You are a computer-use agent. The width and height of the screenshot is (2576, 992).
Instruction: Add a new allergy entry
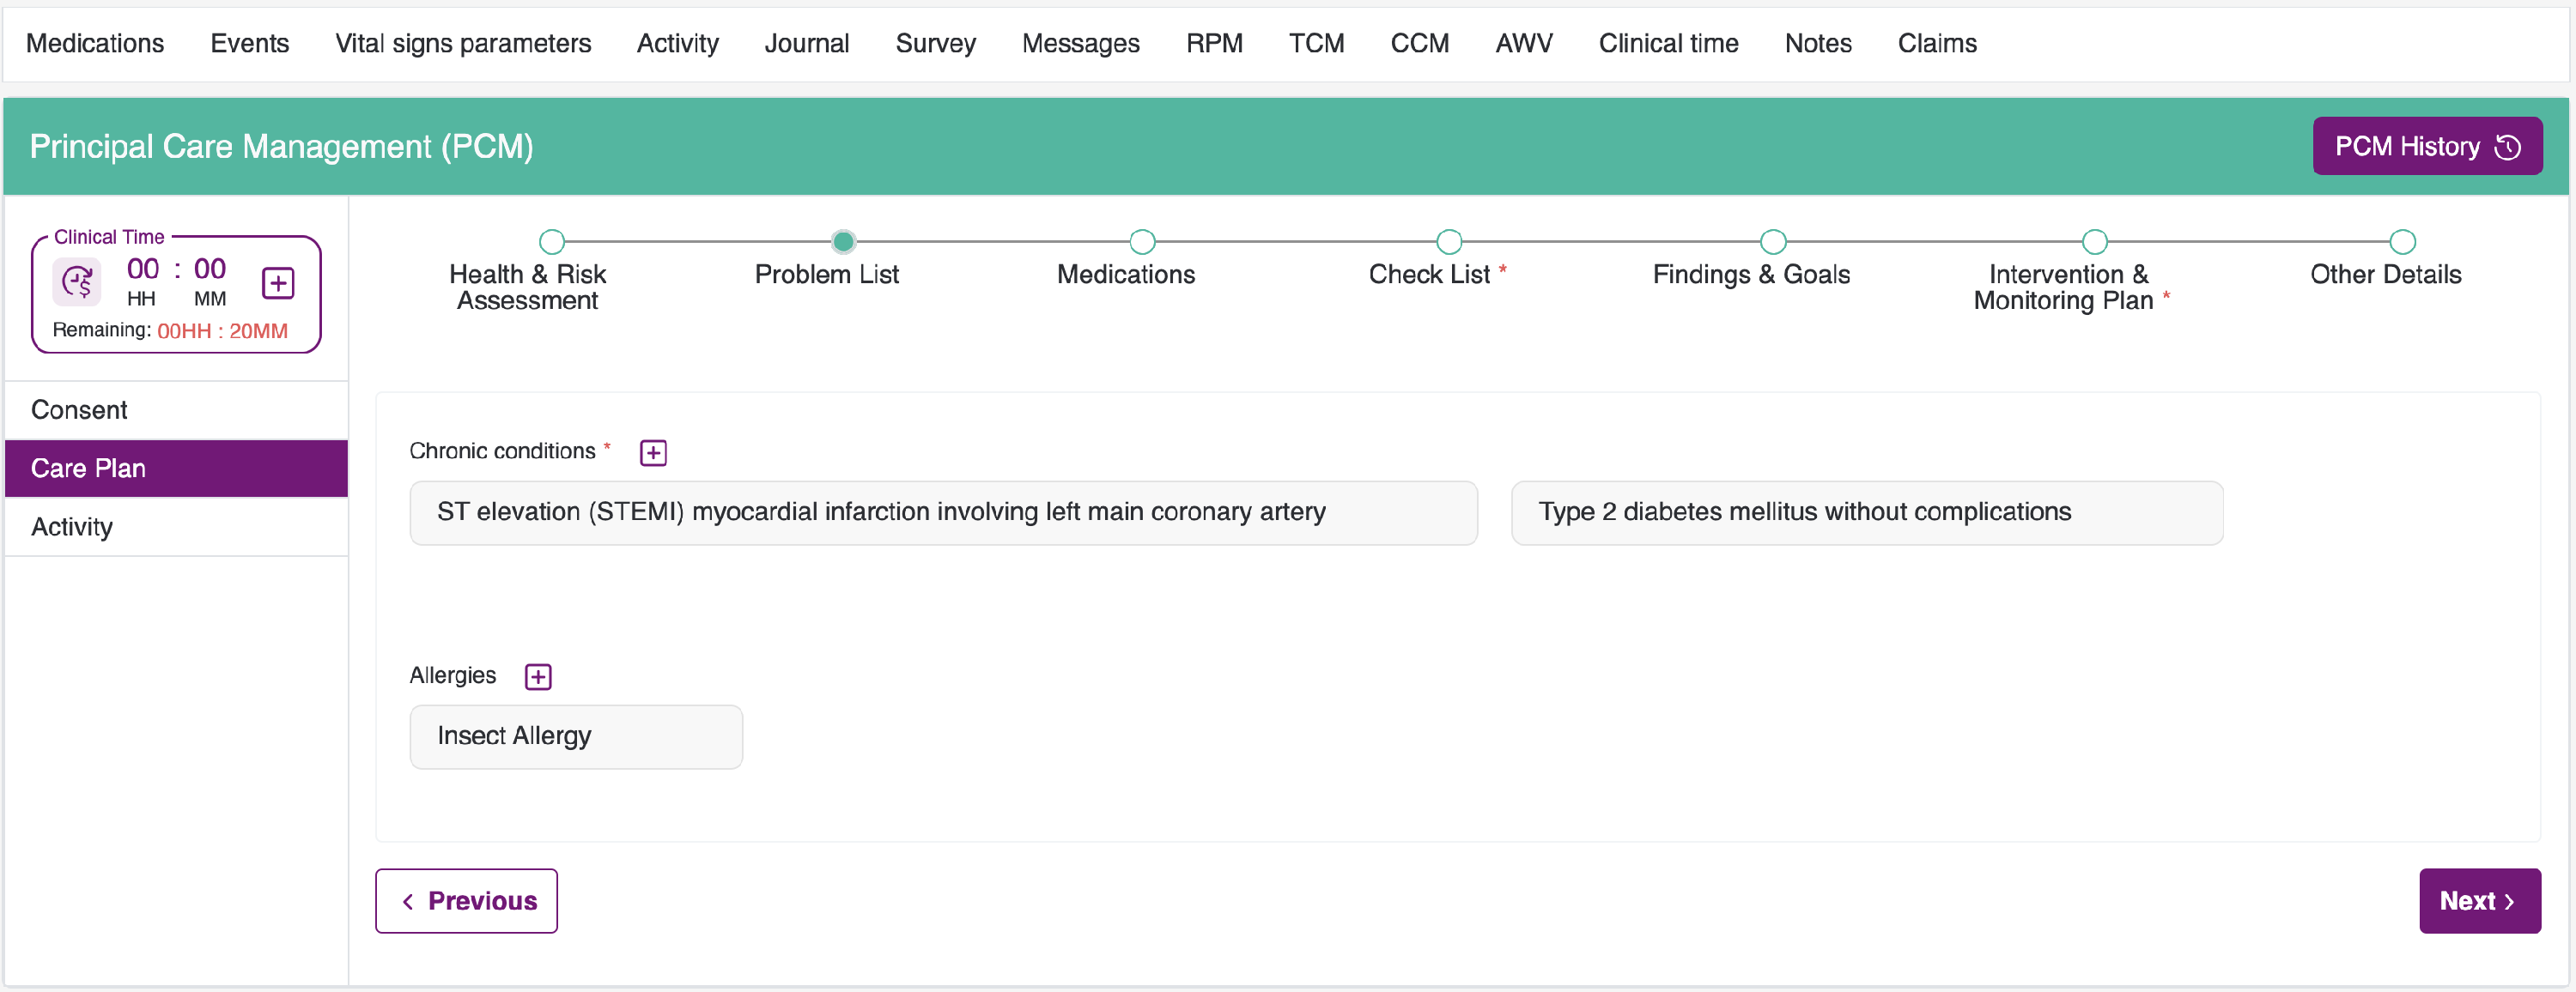(538, 676)
